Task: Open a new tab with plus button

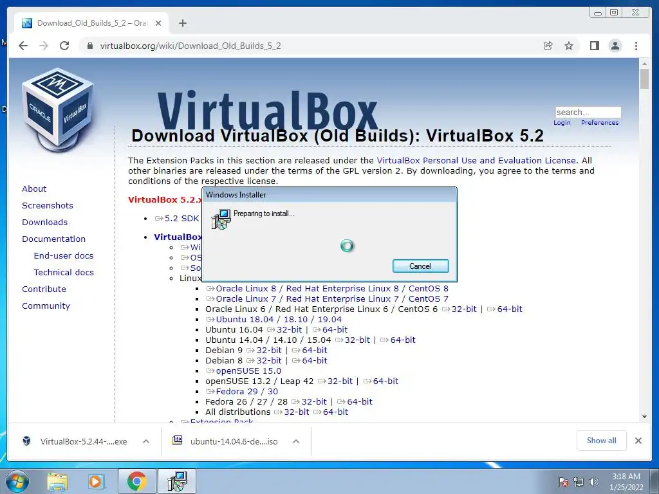Action: click(182, 23)
